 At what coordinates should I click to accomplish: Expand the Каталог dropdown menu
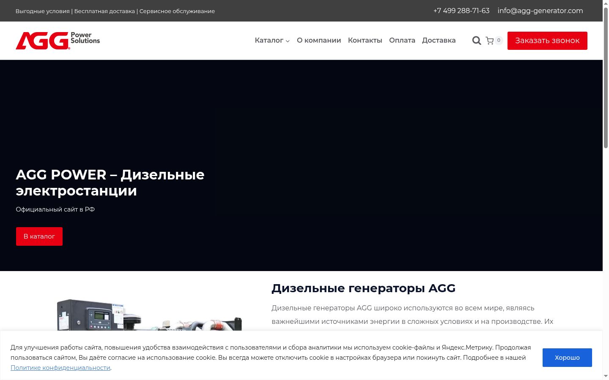pos(272,41)
